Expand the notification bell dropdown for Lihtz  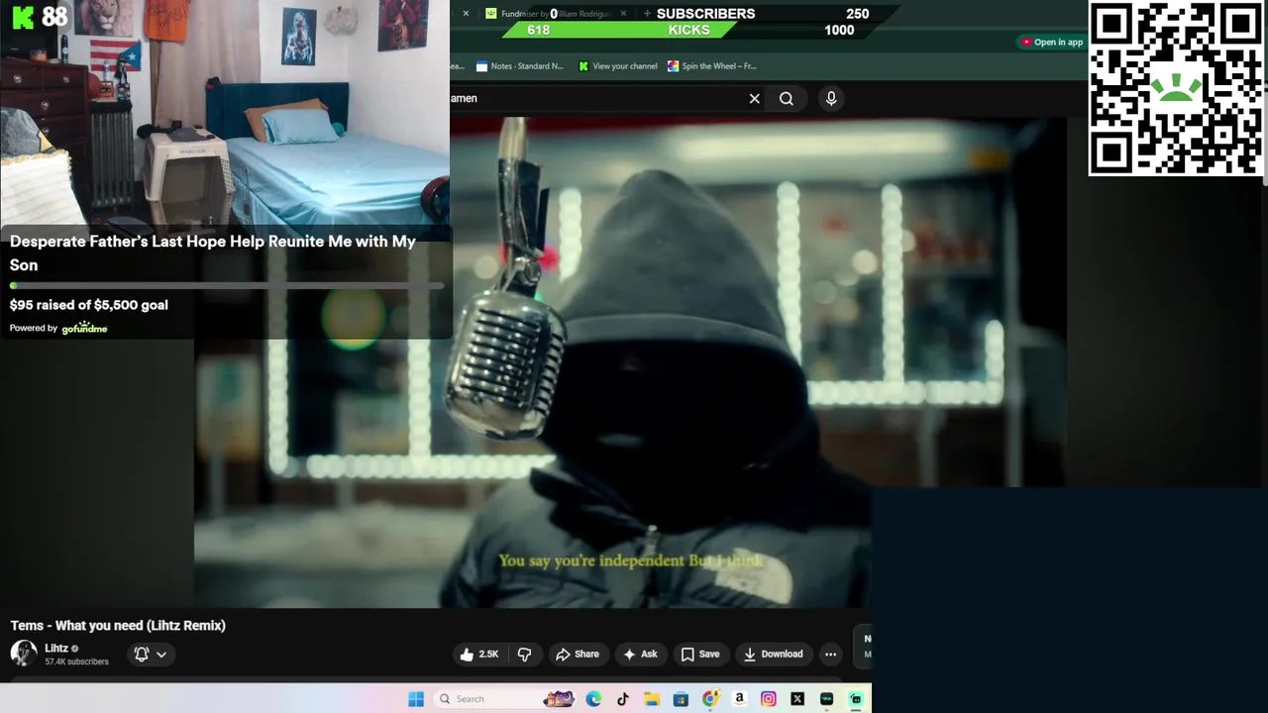pos(150,654)
